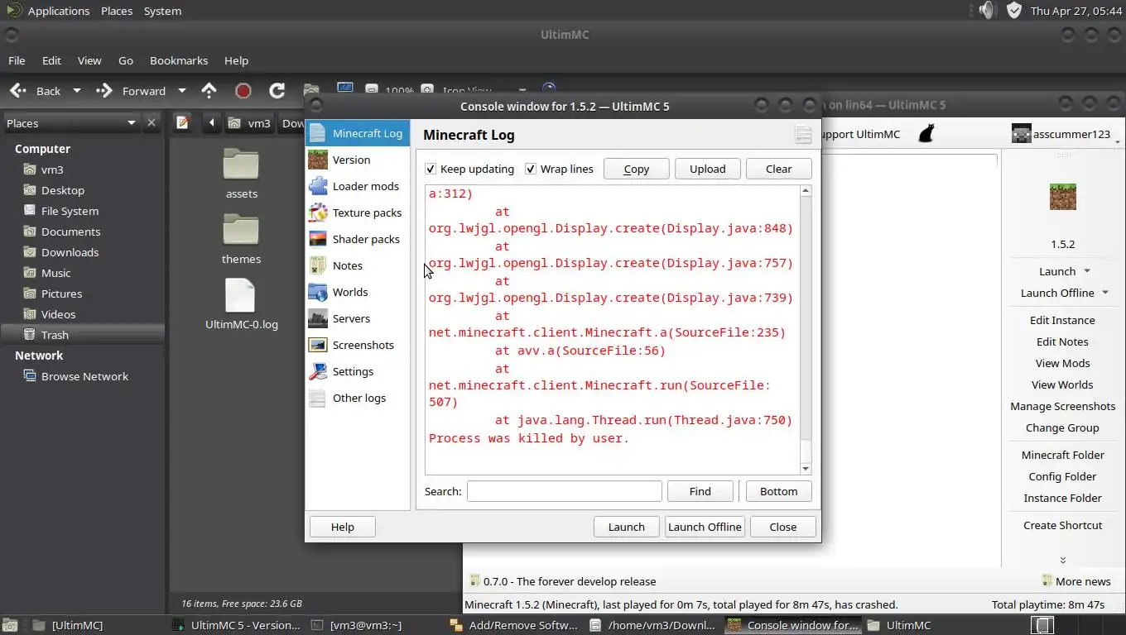
Task: Select Other logs in the sidebar
Action: pyautogui.click(x=358, y=398)
